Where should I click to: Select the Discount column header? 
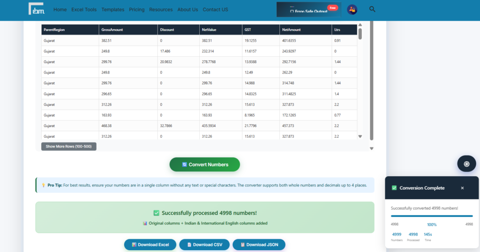179,30
